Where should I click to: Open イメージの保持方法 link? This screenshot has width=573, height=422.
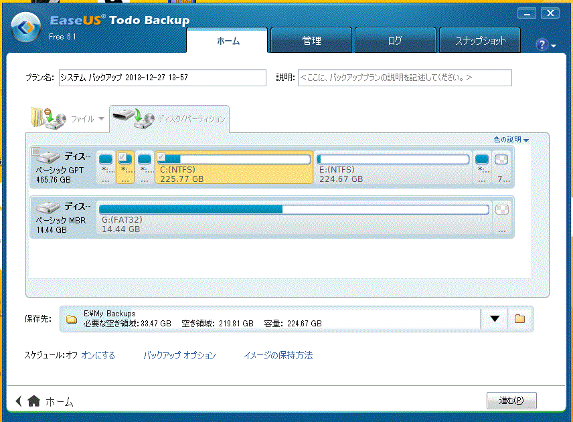coord(278,355)
